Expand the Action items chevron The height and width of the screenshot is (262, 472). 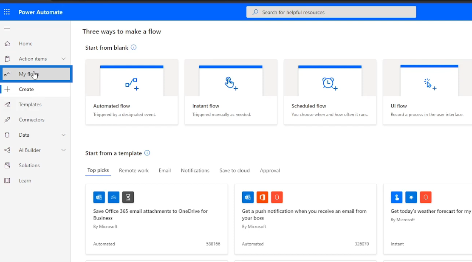coord(64,59)
